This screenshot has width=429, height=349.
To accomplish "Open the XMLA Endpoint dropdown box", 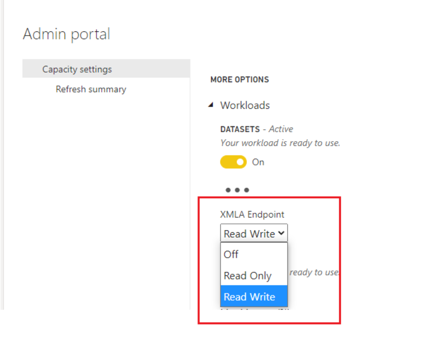I will pyautogui.click(x=254, y=233).
